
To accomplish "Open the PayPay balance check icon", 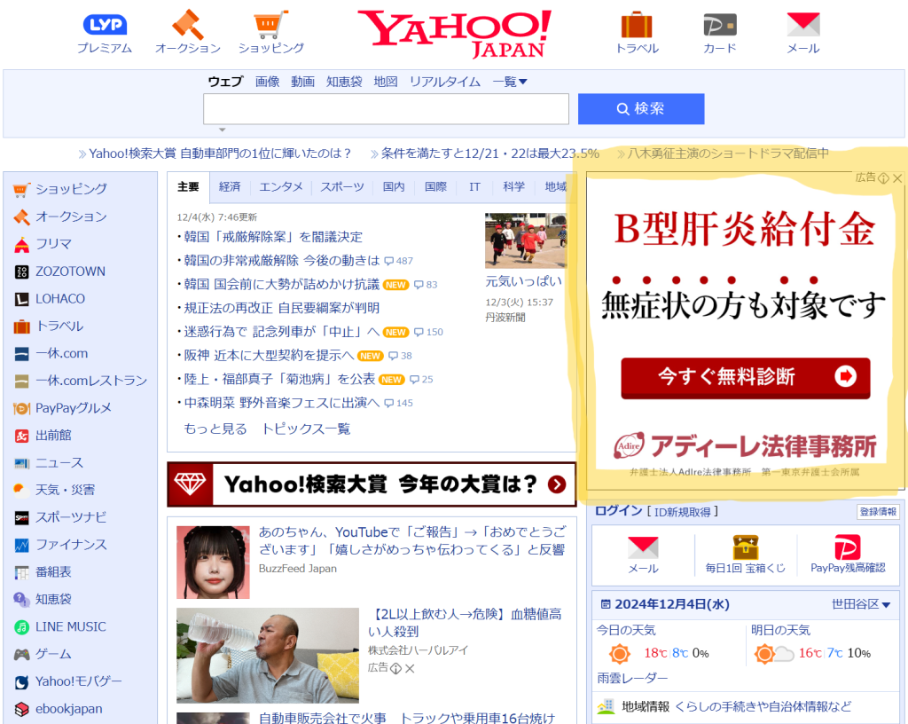I will pyautogui.click(x=847, y=547).
